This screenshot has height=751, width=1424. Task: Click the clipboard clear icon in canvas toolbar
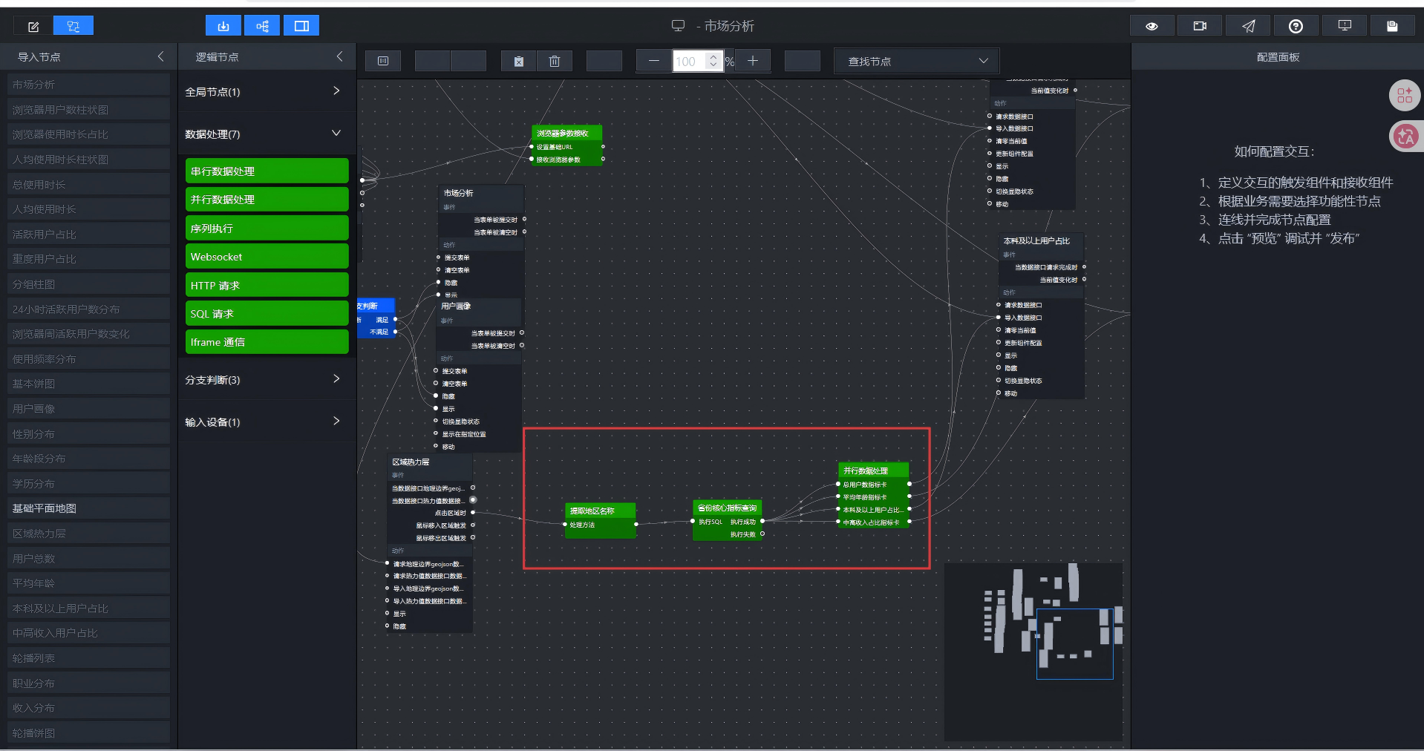click(519, 61)
